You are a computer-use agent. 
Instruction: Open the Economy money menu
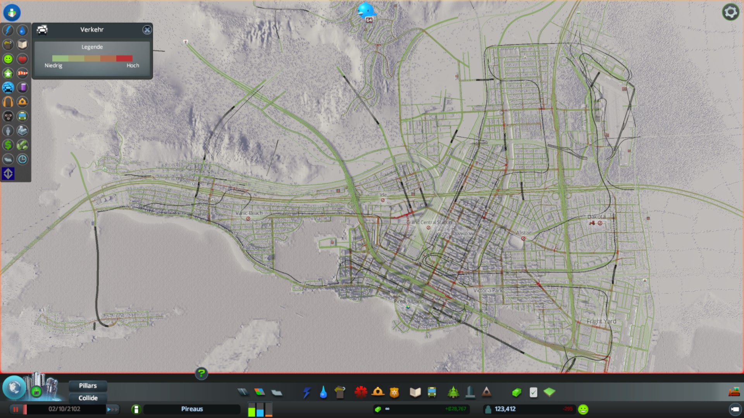point(516,392)
